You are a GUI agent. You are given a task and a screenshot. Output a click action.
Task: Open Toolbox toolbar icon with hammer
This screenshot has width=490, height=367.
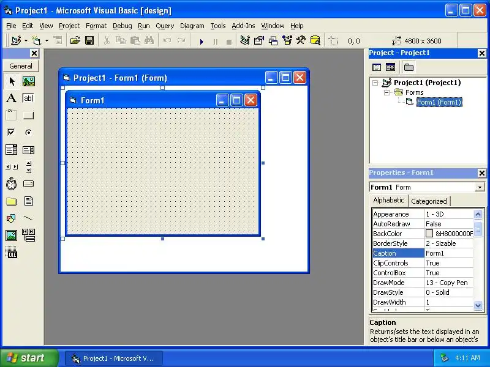[x=301, y=40]
